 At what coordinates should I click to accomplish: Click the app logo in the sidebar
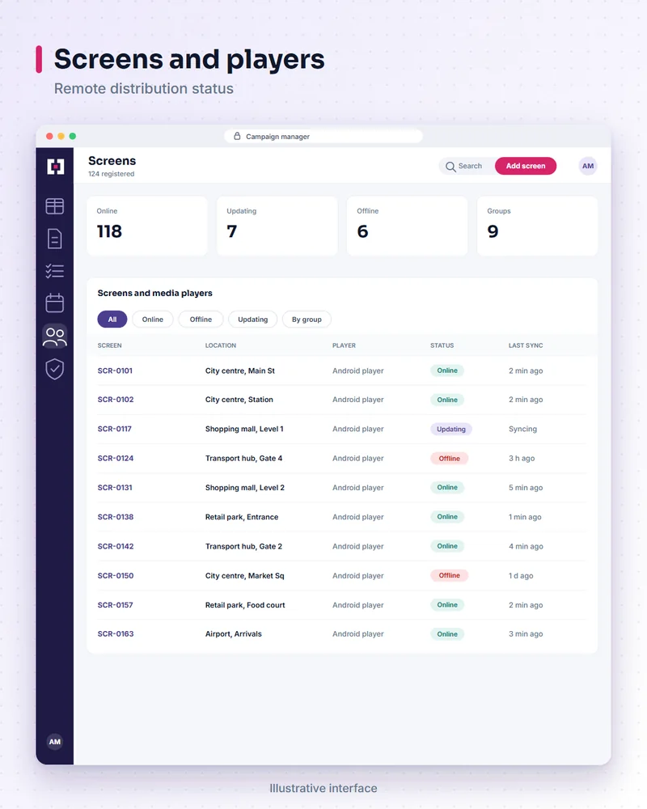tap(55, 166)
